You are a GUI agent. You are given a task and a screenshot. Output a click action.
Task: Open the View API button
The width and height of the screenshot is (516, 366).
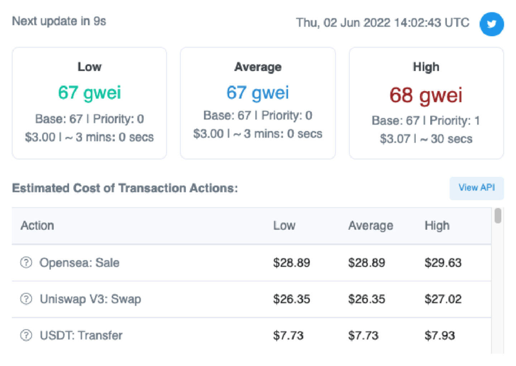(x=477, y=188)
